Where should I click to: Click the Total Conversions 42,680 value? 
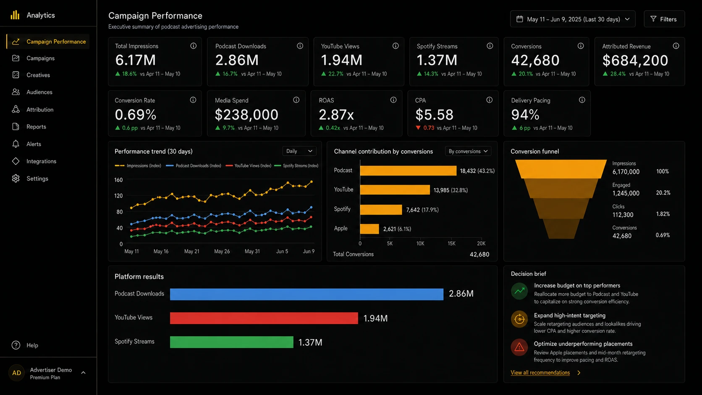[479, 254]
